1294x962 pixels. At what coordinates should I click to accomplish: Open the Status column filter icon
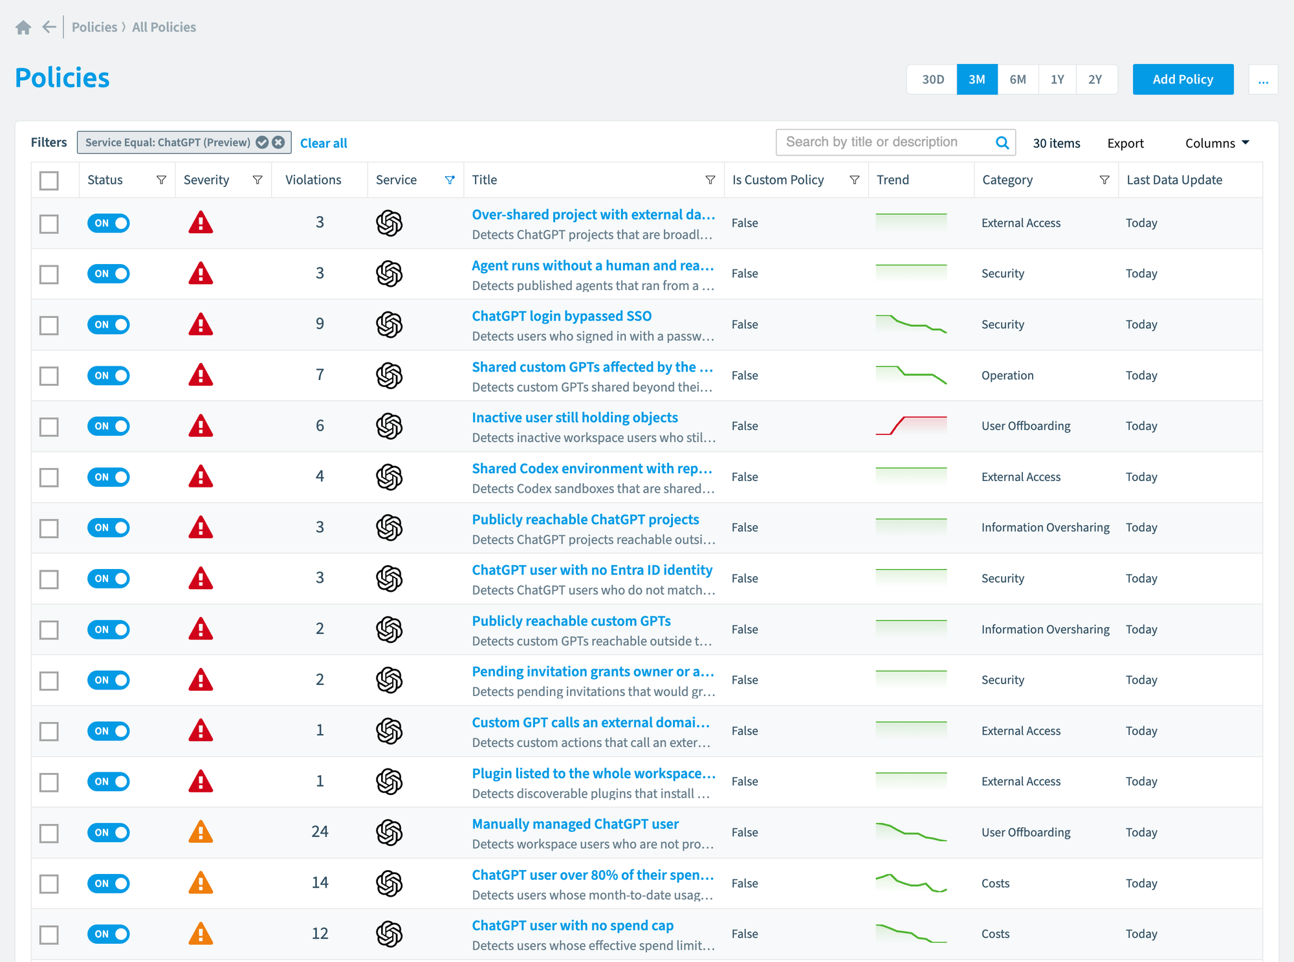coord(161,180)
